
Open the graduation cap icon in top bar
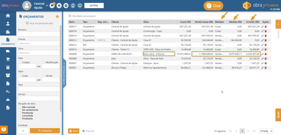(x=59, y=5)
